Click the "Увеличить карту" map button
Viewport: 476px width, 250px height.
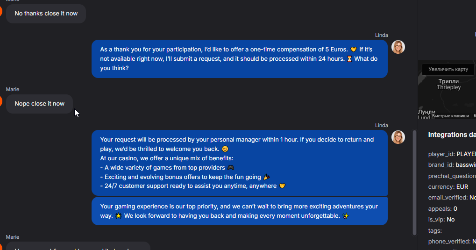[448, 69]
